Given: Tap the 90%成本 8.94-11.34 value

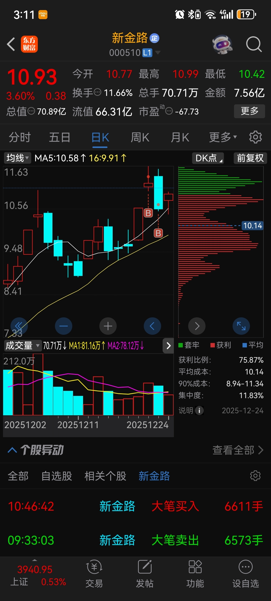Looking at the screenshot, I should (245, 384).
